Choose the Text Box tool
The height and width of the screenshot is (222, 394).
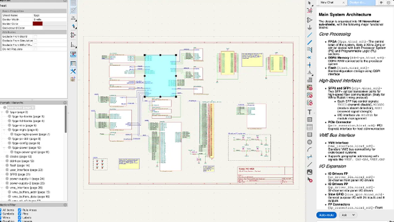tap(310, 119)
